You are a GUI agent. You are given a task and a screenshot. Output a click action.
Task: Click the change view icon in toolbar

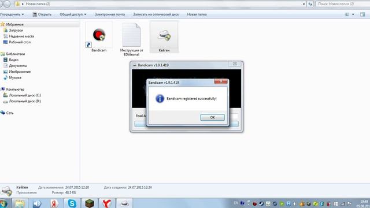[x=347, y=14]
